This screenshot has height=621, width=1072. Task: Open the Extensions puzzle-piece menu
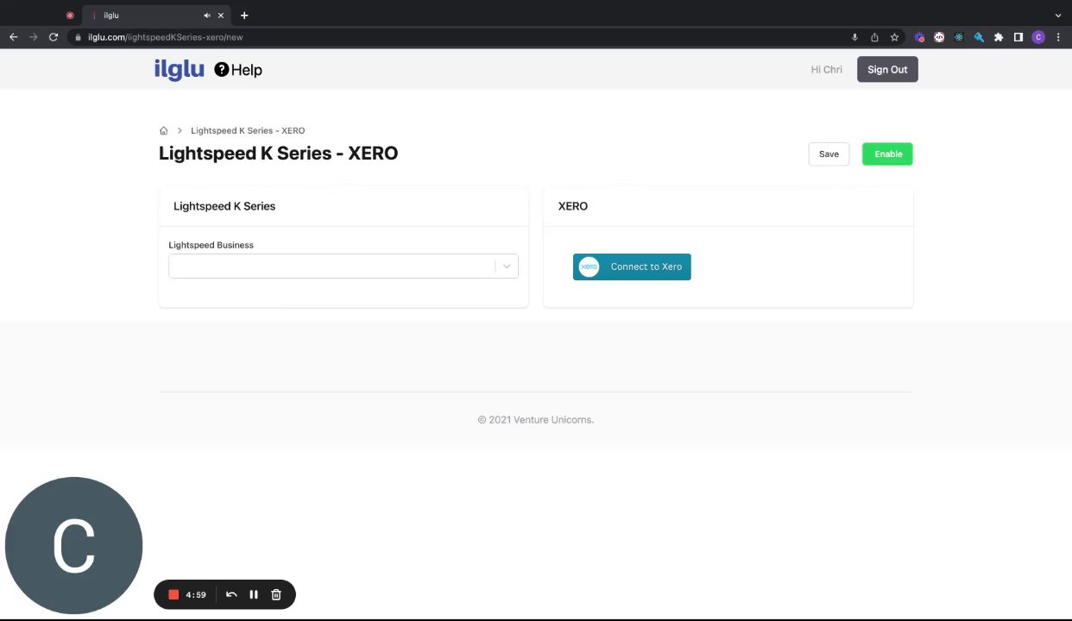coord(999,37)
